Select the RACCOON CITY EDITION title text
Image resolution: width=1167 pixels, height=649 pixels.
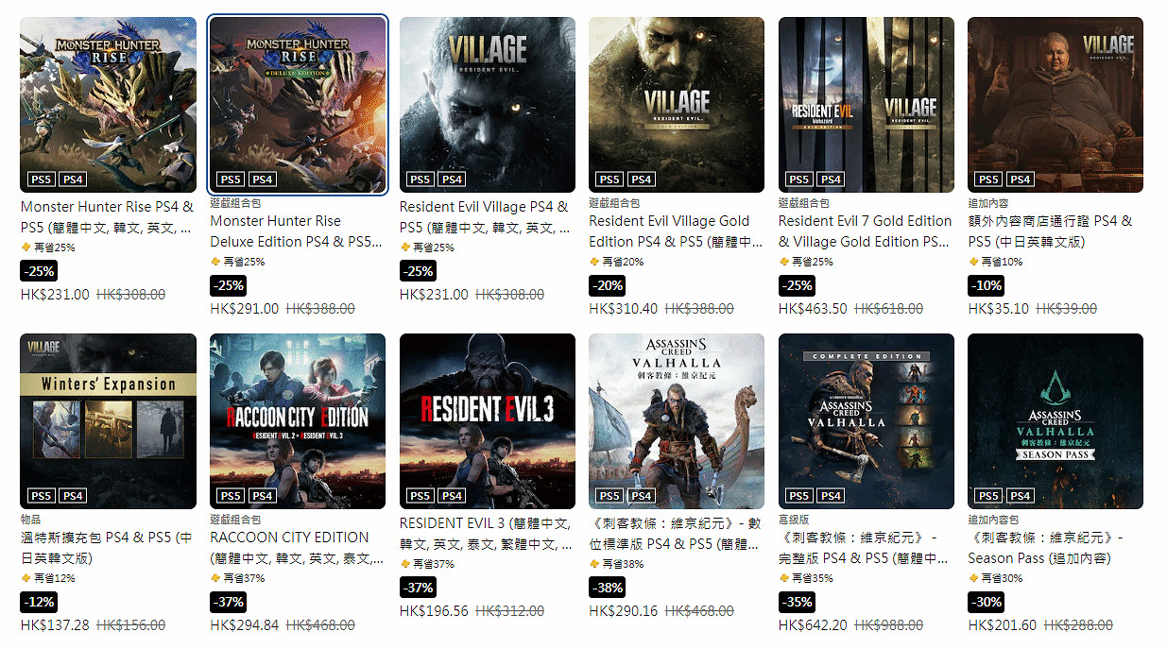pyautogui.click(x=289, y=537)
